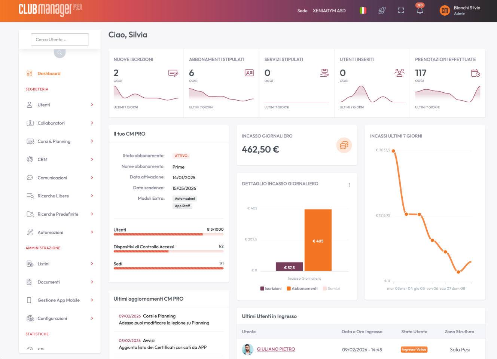Image resolution: width=497 pixels, height=359 pixels.
Task: Click the Giuliano Pietro avatar thumbnail
Action: 247,350
